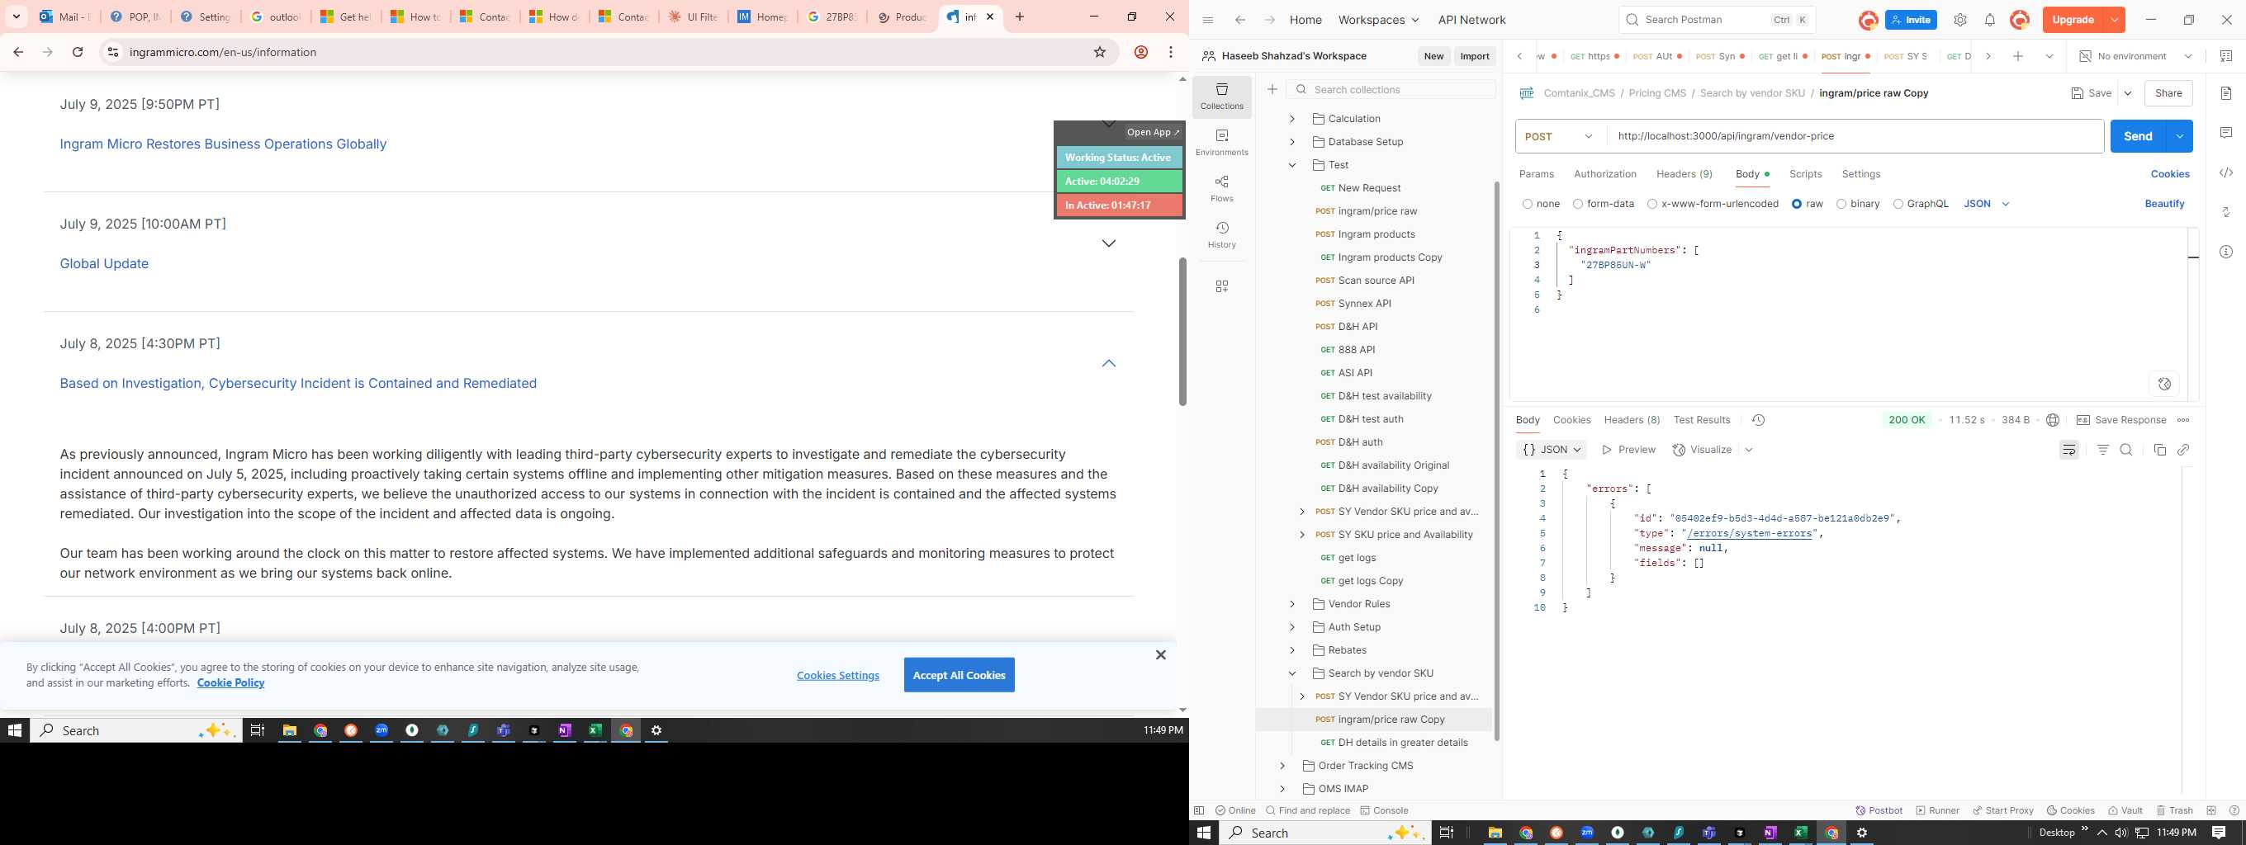Click the request URL input field
The image size is (2246, 845).
tap(1855, 136)
